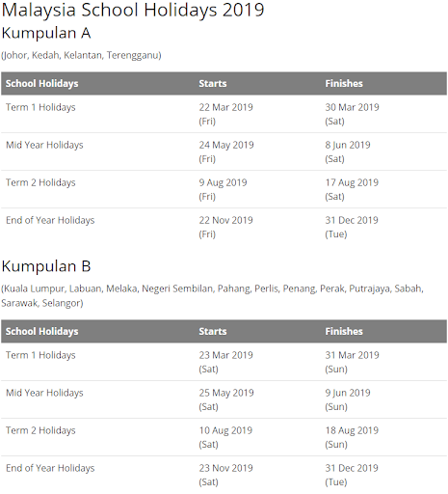Viewport: 448px width, 494px height.
Task: Click Starts column header in Kumpulan A table
Action: [213, 83]
